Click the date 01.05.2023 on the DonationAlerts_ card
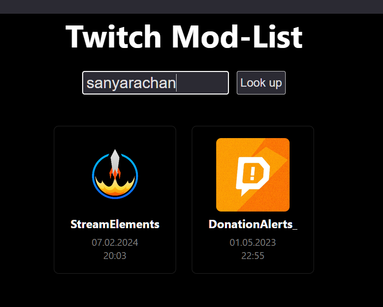 [253, 242]
